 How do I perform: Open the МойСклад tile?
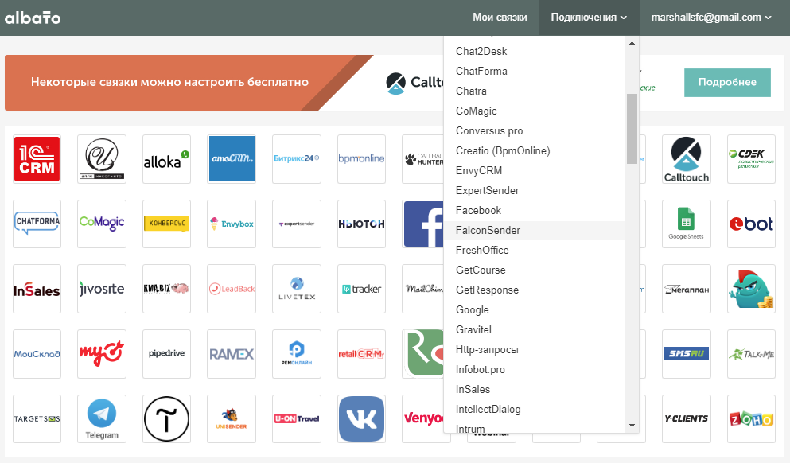click(x=37, y=354)
